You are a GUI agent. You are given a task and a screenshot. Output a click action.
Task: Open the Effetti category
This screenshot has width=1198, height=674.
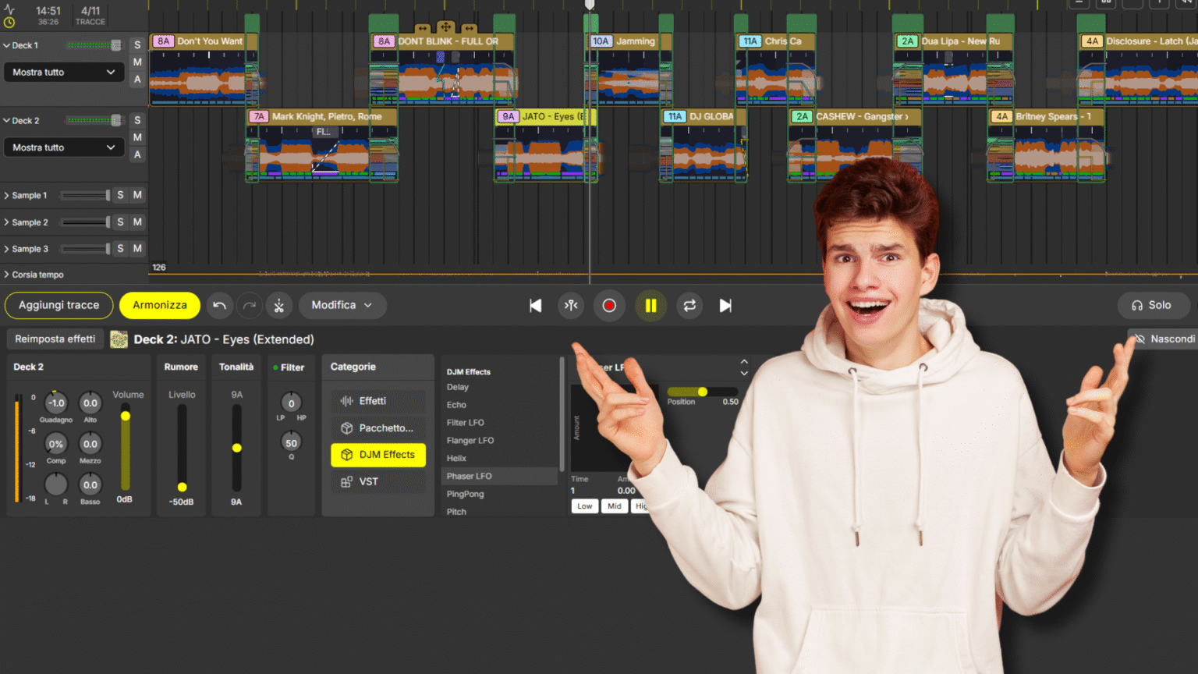(378, 401)
